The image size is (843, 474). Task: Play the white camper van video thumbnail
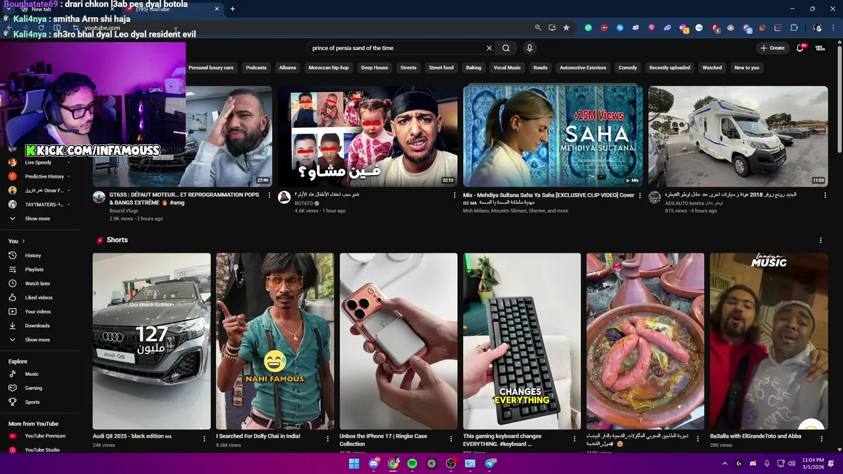(x=738, y=136)
